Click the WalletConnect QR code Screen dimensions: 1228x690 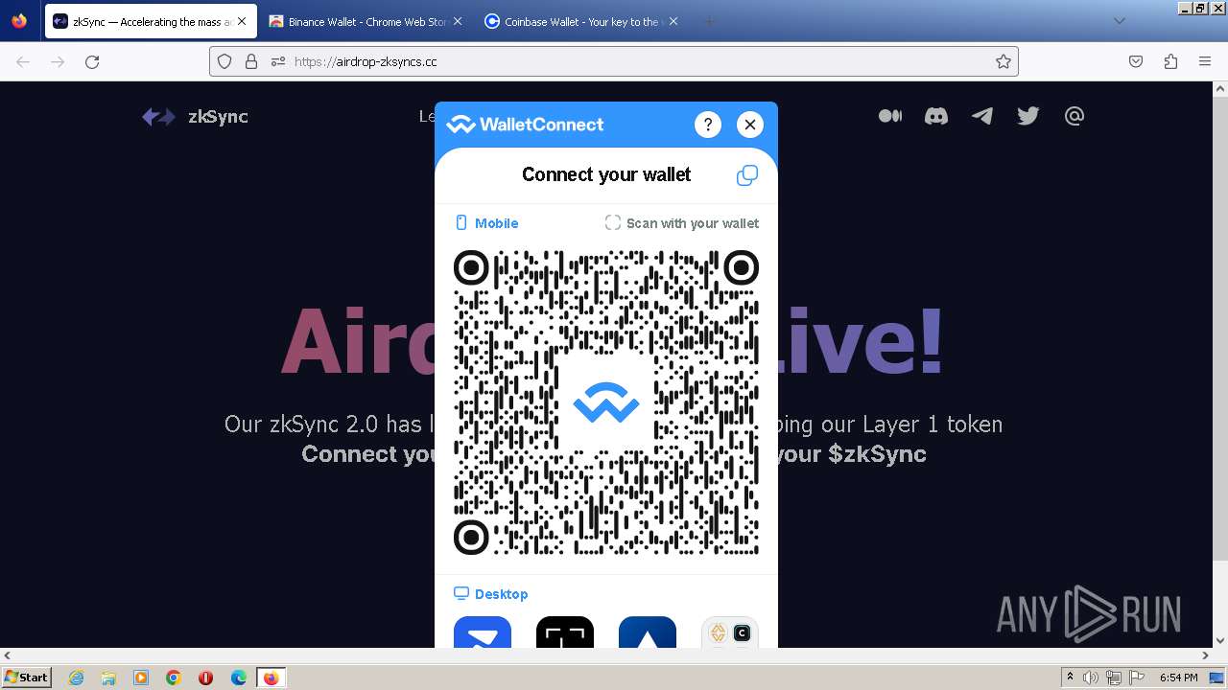tap(606, 402)
